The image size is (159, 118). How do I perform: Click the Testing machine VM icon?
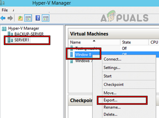[x=71, y=48]
